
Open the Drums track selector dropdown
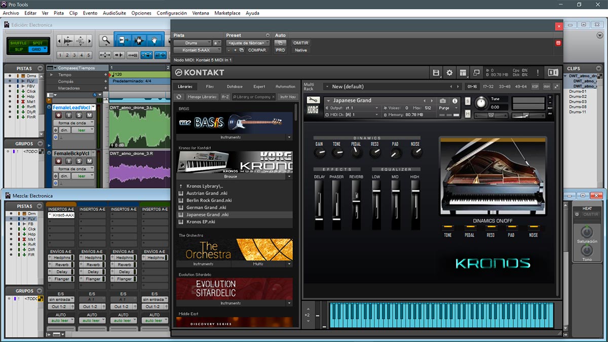[193, 43]
